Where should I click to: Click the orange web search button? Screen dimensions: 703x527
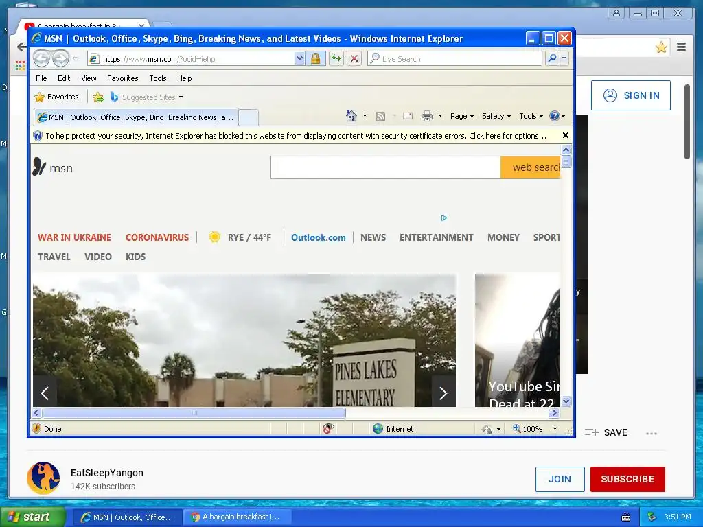tap(531, 167)
